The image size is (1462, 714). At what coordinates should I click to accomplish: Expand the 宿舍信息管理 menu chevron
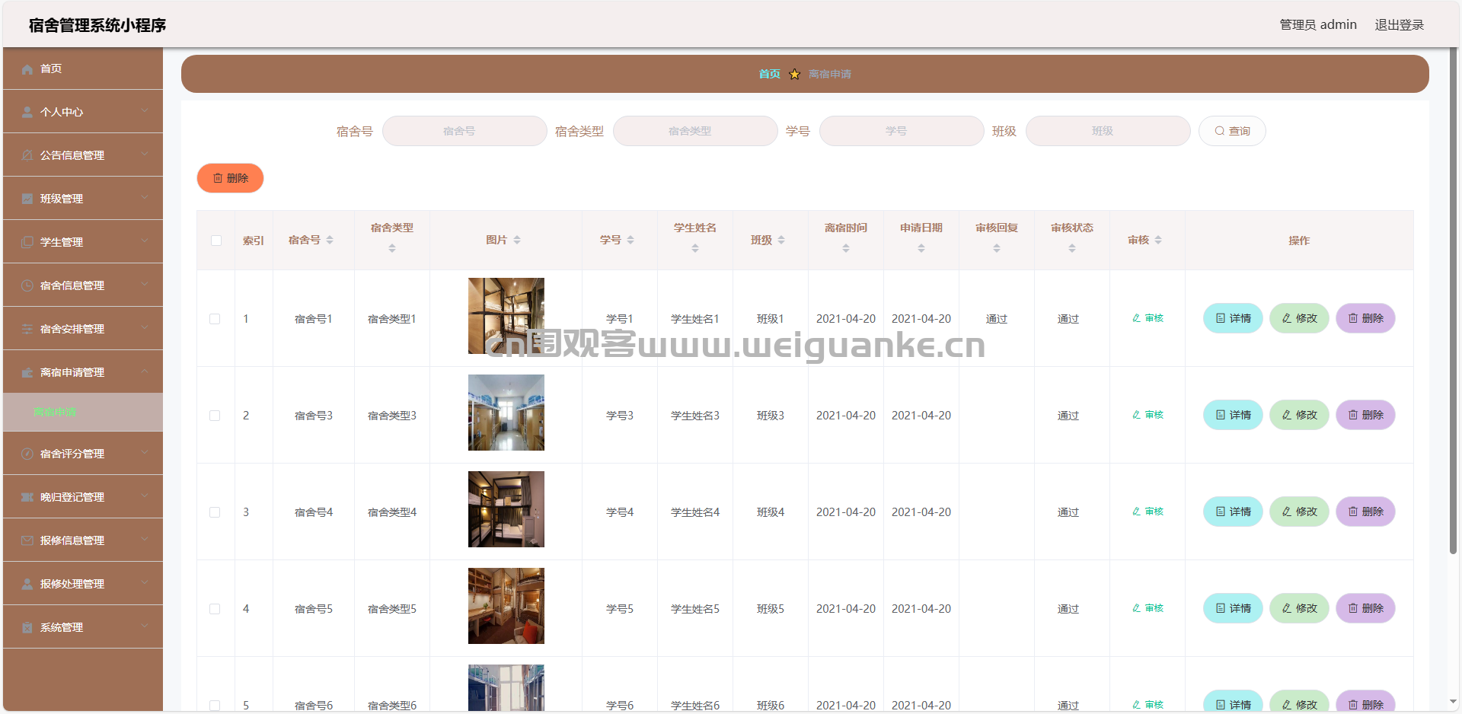145,285
